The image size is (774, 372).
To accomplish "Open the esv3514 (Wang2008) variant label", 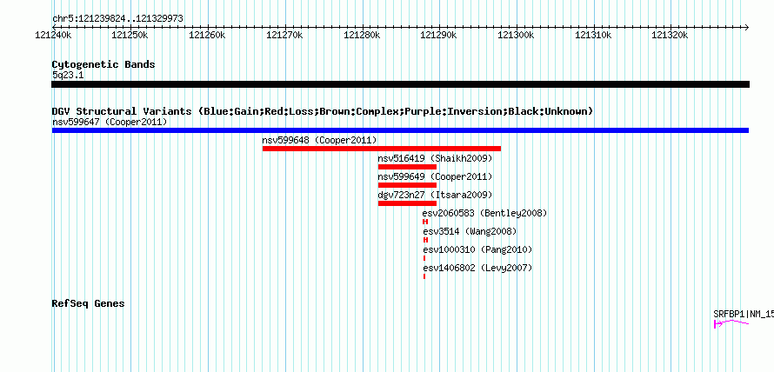I will [x=470, y=231].
